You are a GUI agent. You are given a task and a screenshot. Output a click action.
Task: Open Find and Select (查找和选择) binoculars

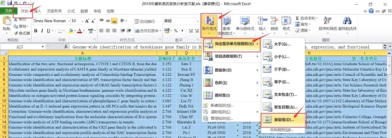(347, 21)
